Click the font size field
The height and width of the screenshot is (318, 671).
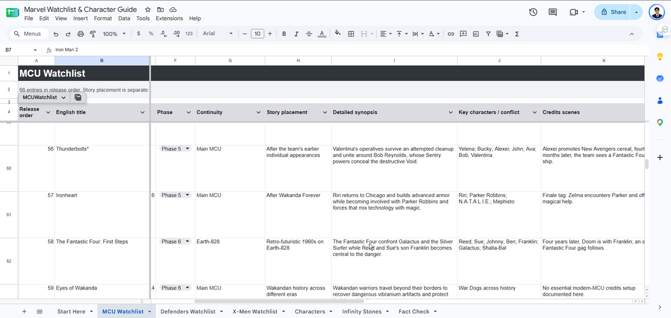click(257, 34)
